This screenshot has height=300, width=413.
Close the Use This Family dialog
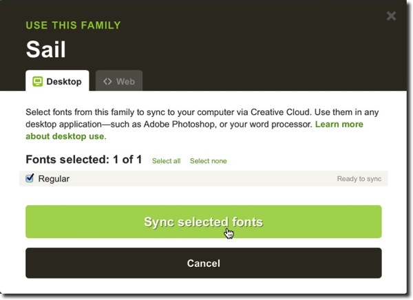tap(392, 16)
